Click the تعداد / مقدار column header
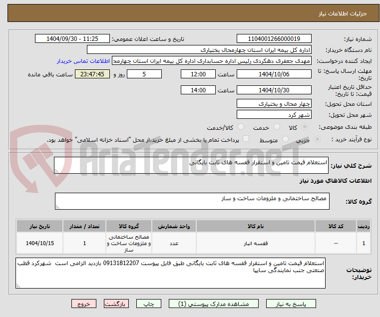The height and width of the screenshot is (317, 380). [x=84, y=226]
